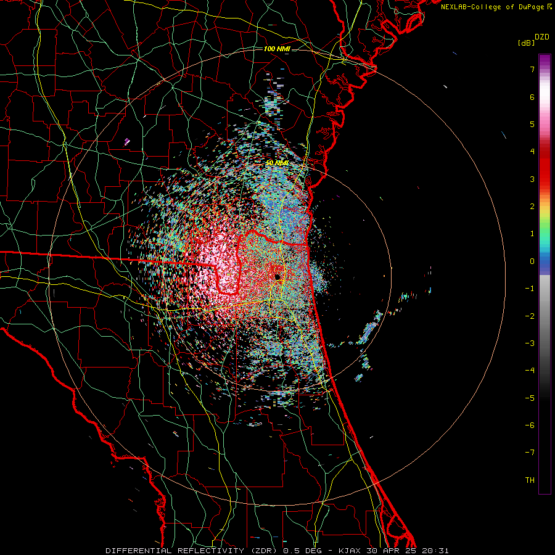Click the 7 dB value on color scale

[x=532, y=69]
